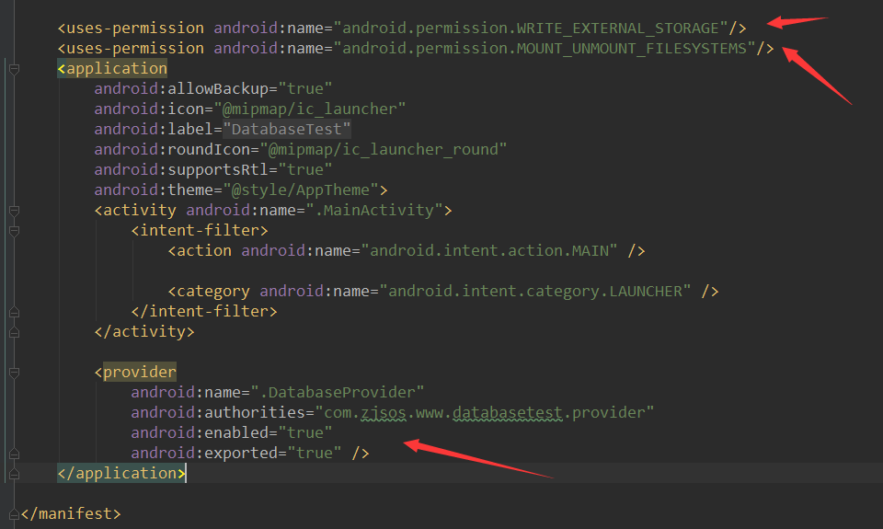Collapse the application tag fold marker
The width and height of the screenshot is (883, 529).
[x=14, y=69]
